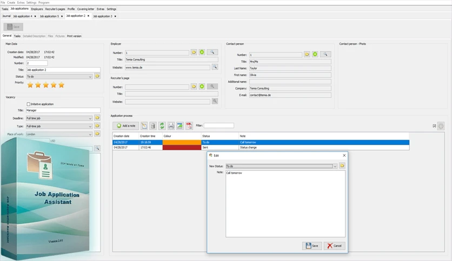
Task: Click the export icon with green arrow
Action: 180,126
